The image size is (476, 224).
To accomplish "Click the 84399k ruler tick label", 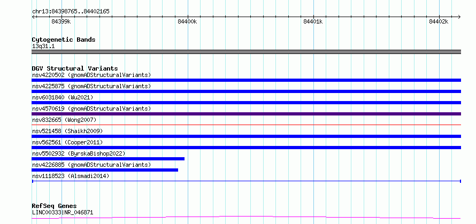I will click(61, 21).
